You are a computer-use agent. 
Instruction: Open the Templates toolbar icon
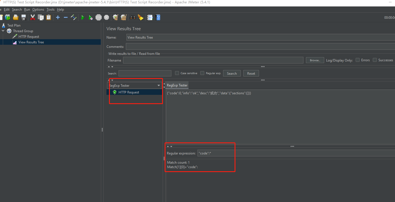(7, 17)
